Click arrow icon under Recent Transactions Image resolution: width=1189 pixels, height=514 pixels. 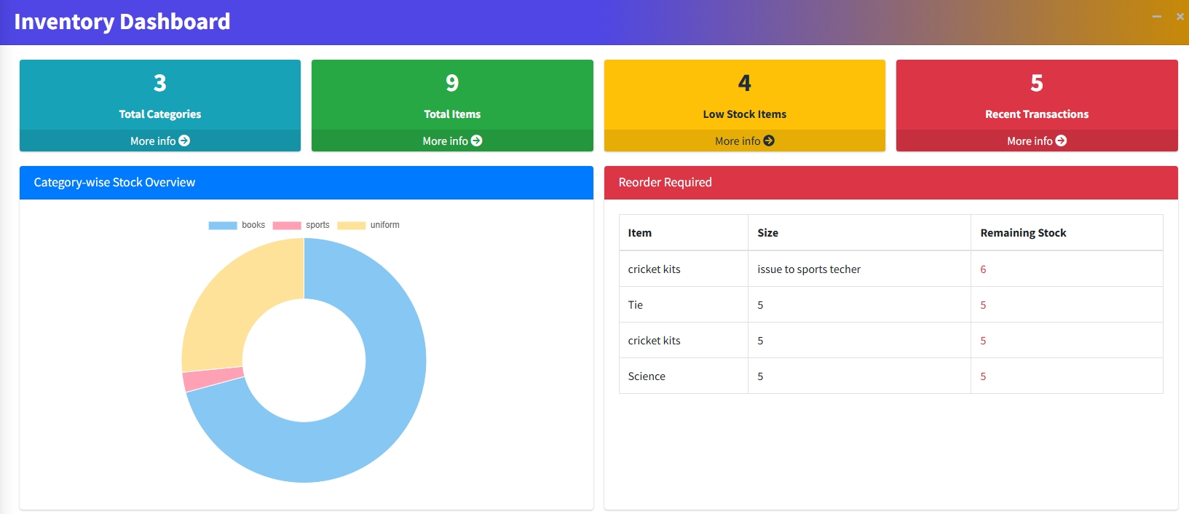pos(1061,141)
